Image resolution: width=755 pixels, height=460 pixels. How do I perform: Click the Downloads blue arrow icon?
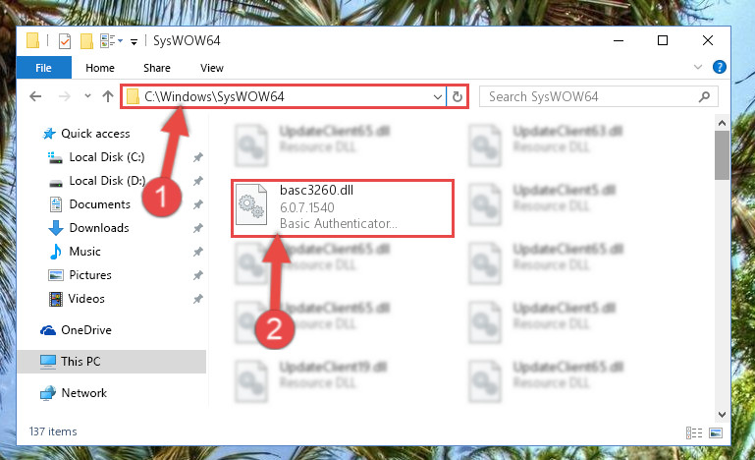56,228
